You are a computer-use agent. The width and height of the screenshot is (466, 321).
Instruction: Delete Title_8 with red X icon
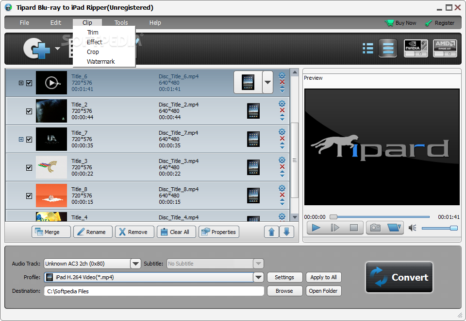[283, 195]
